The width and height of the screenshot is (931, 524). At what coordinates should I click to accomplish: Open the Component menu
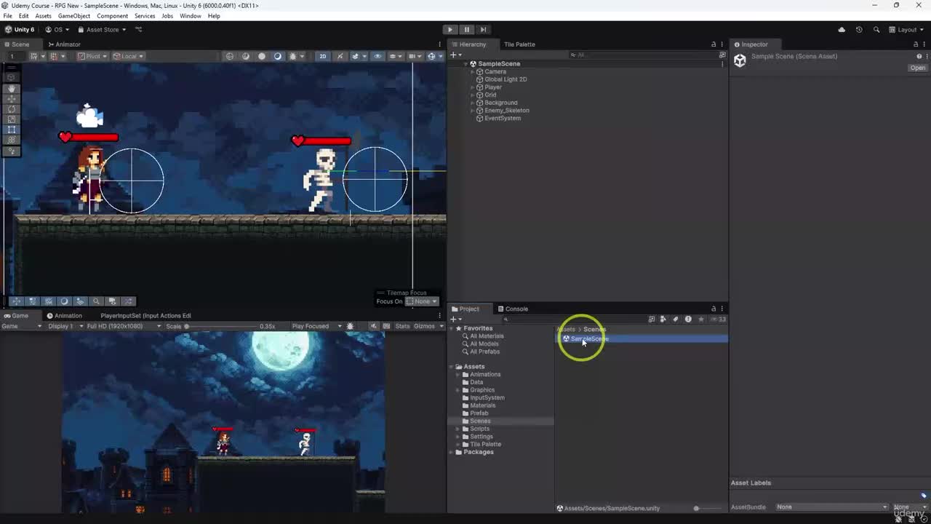pyautogui.click(x=112, y=16)
